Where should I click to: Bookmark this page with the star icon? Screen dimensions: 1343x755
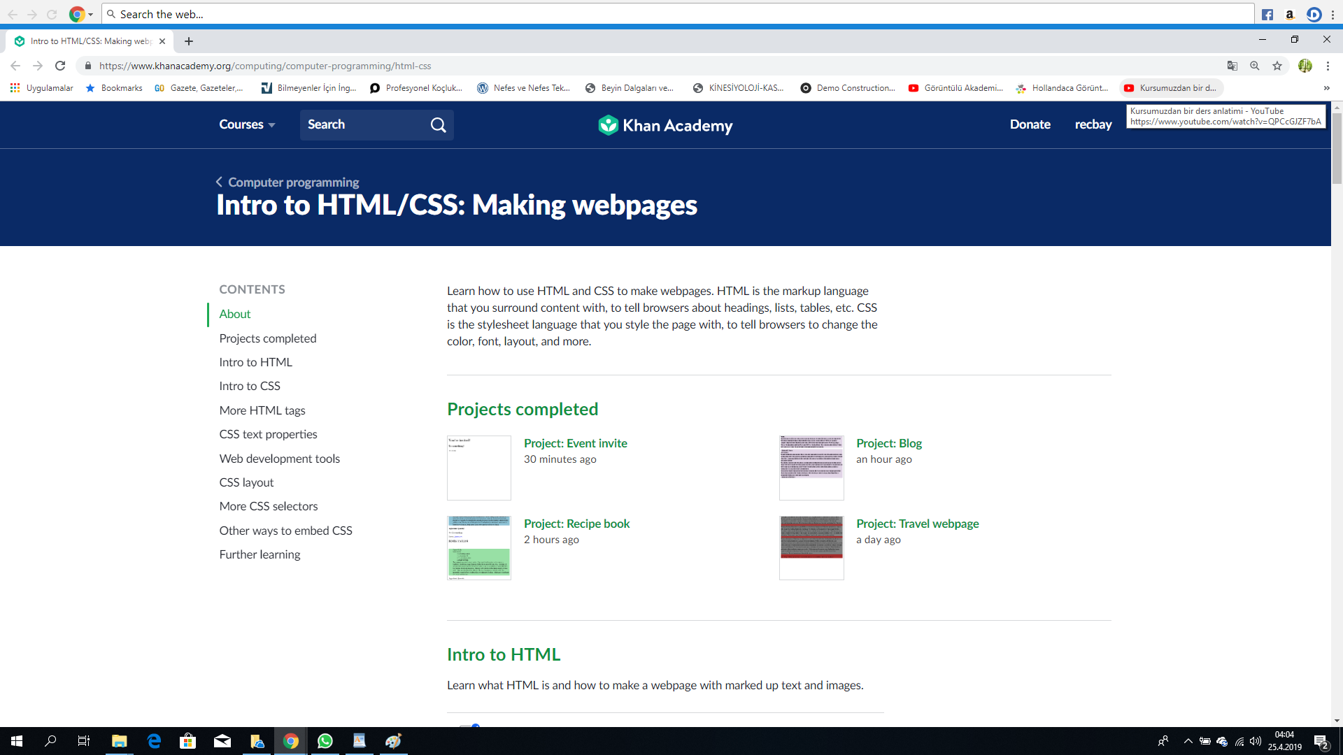(1277, 66)
